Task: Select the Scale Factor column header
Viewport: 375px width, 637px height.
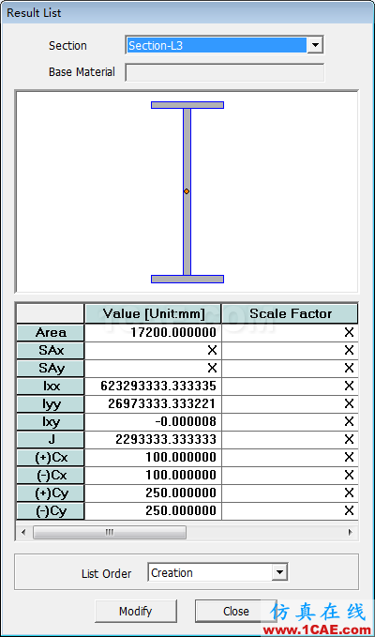Action: 290,313
